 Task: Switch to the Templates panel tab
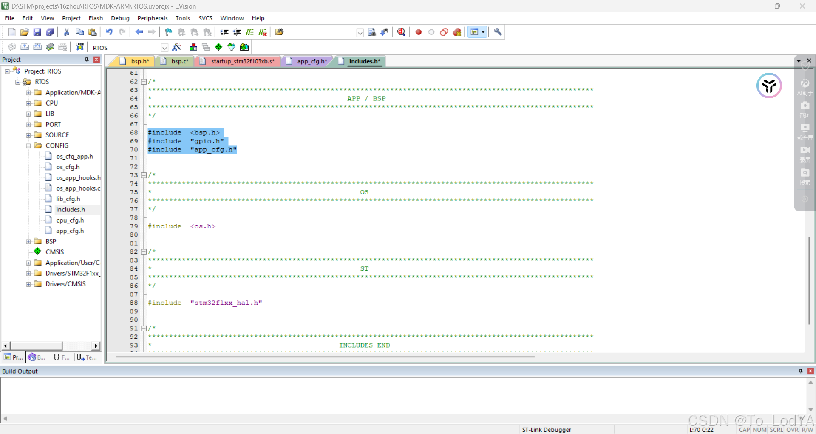(x=87, y=357)
